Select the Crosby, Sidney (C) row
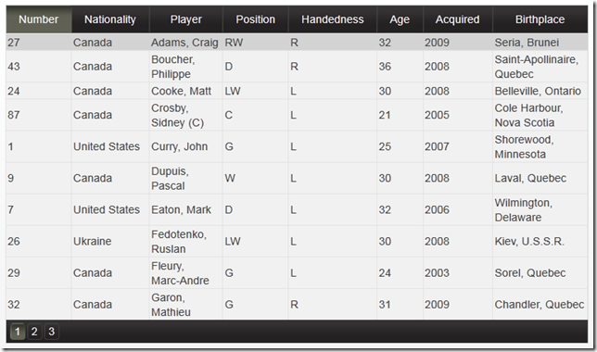Viewport: 597px width, 352px height. (x=297, y=115)
